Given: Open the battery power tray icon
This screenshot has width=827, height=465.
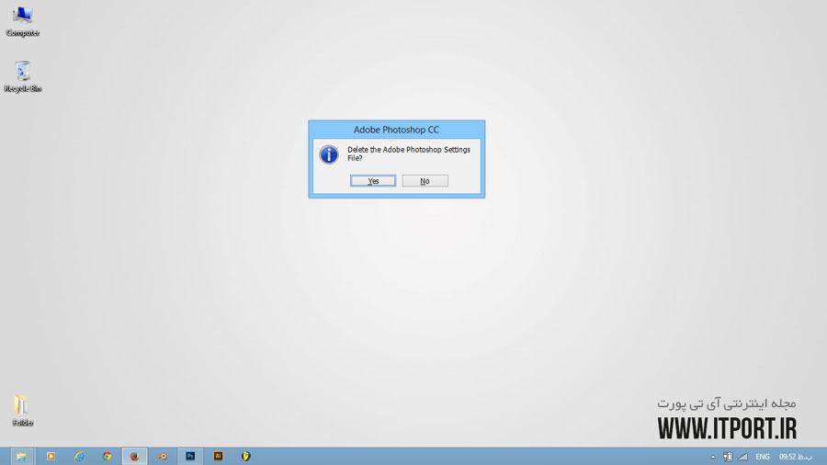Looking at the screenshot, I should (728, 457).
